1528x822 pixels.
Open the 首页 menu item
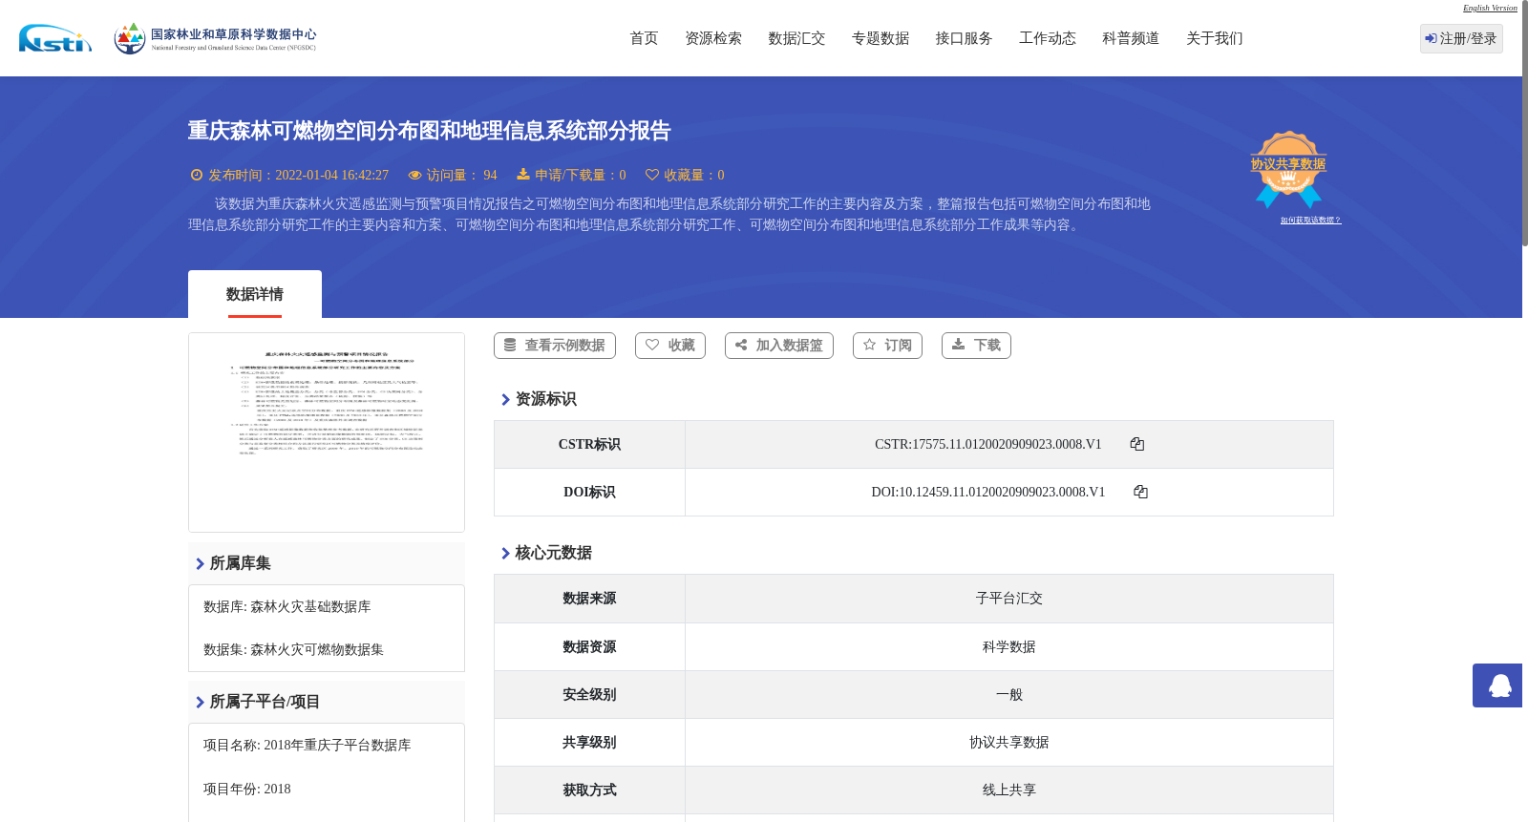(x=644, y=38)
